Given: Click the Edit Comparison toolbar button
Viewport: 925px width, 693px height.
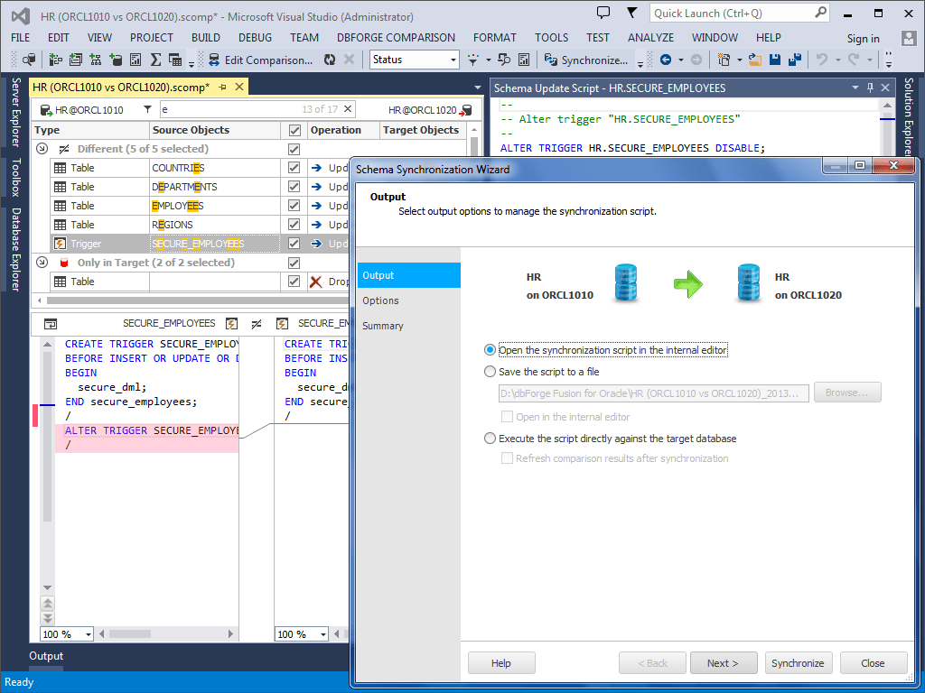Looking at the screenshot, I should coord(260,60).
